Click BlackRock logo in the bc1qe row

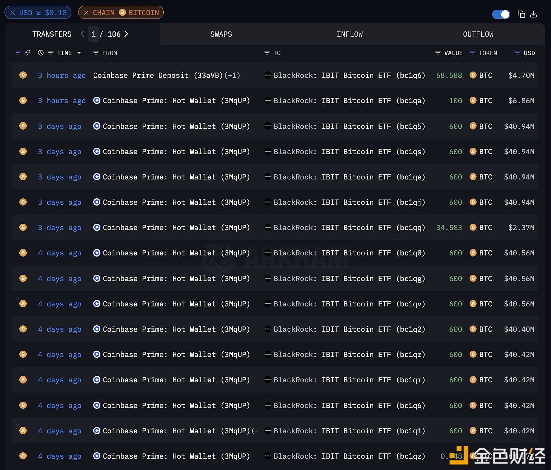(x=268, y=177)
